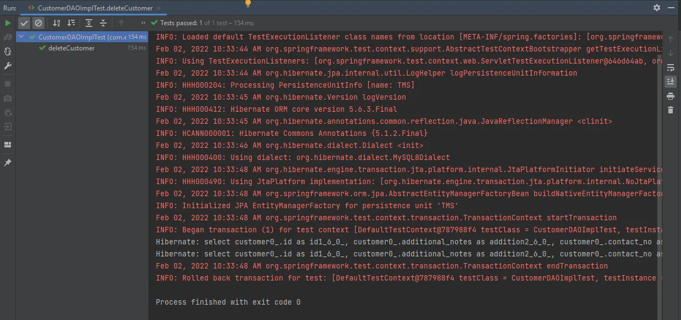Clear all console output trash icon
The image size is (681, 320).
point(671,110)
